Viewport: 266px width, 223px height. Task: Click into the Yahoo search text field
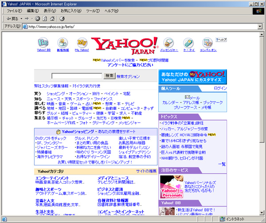77,76
